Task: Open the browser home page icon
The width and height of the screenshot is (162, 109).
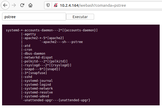Action: [x=30, y=5]
